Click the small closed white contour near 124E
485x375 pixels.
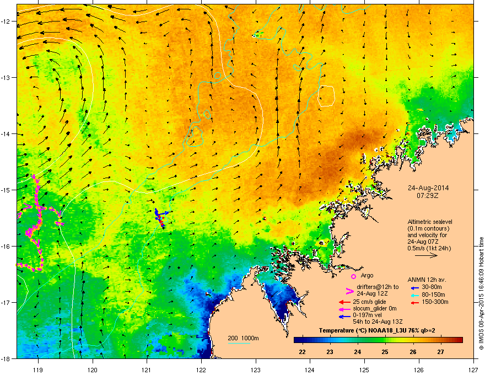click(326, 96)
